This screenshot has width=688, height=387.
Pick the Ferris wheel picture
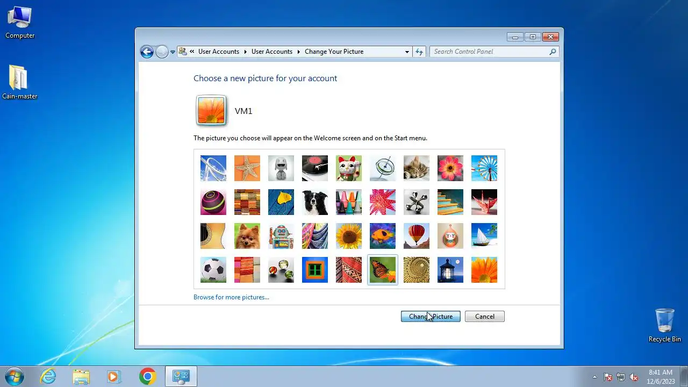tap(484, 168)
